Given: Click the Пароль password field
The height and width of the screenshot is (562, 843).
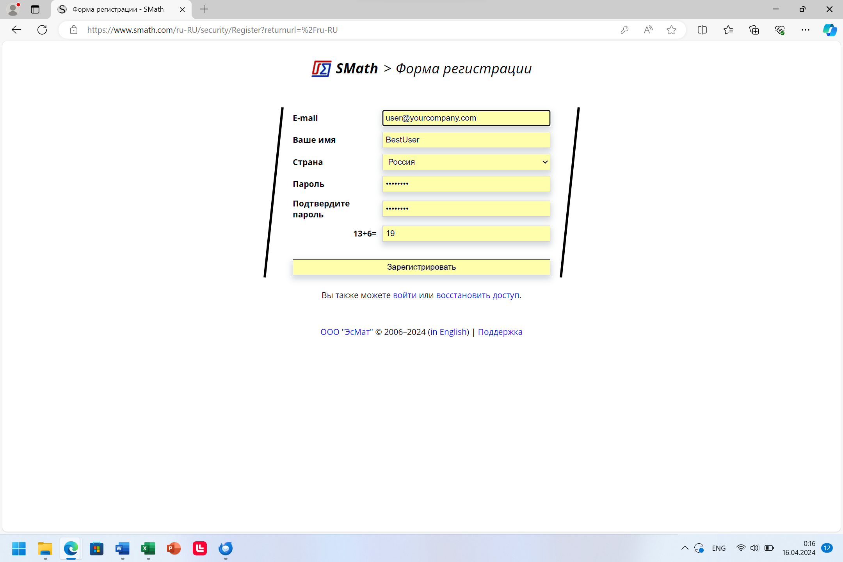Looking at the screenshot, I should 466,184.
